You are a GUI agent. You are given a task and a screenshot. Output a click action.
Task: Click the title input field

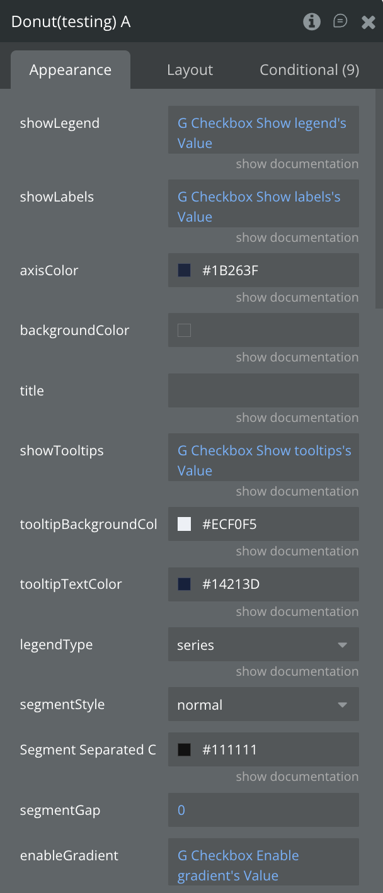(x=263, y=390)
